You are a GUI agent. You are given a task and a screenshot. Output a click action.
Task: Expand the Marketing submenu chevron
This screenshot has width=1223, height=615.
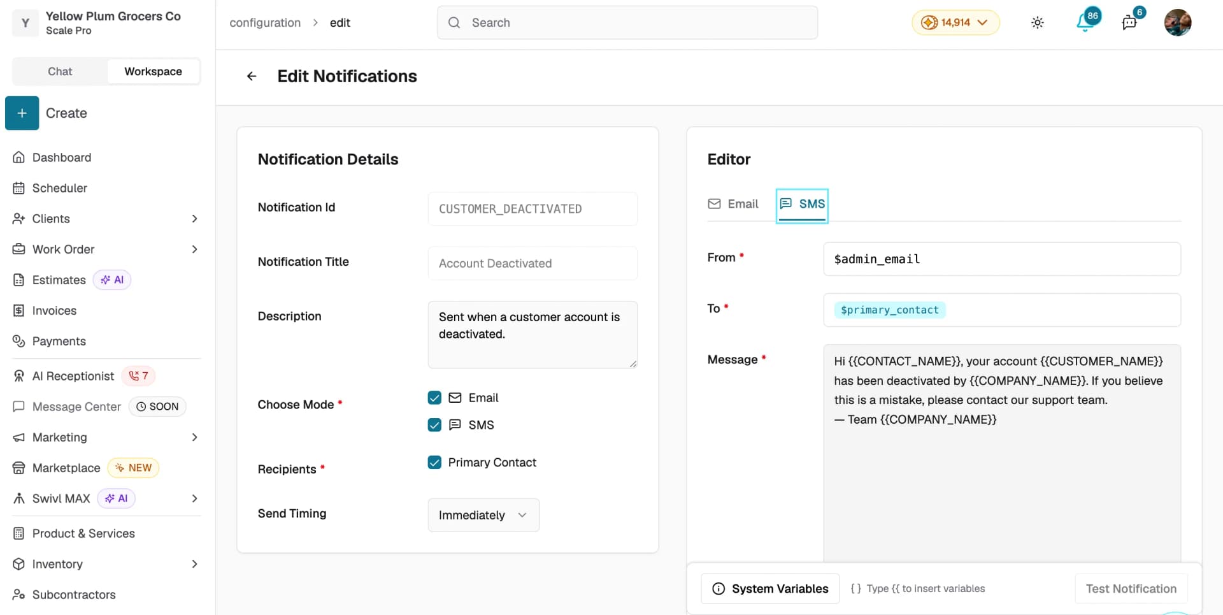[x=194, y=437]
